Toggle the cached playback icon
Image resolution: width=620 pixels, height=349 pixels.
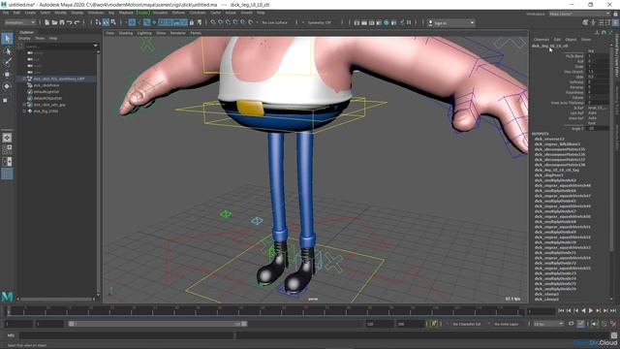tap(580, 324)
